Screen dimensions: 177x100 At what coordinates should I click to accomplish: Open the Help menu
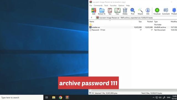(128, 6)
